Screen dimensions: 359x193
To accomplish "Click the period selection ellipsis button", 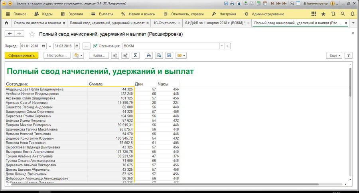I will point(86,46).
